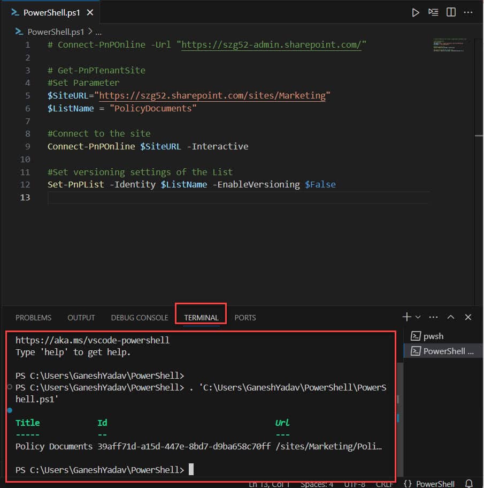The image size is (484, 488).
Task: Open the PROBLEMS panel tab
Action: [34, 318]
